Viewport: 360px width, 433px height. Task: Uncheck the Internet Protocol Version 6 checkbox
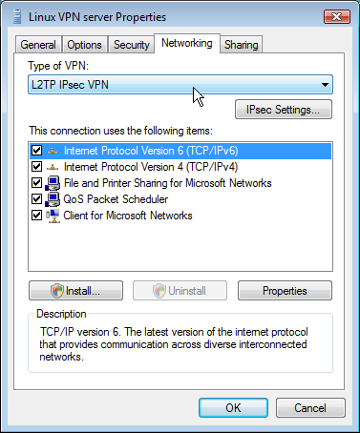pyautogui.click(x=37, y=151)
